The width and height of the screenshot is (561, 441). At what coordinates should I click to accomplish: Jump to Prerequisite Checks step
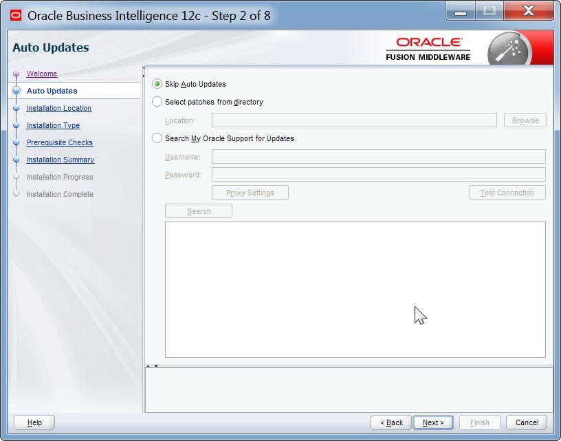[60, 142]
